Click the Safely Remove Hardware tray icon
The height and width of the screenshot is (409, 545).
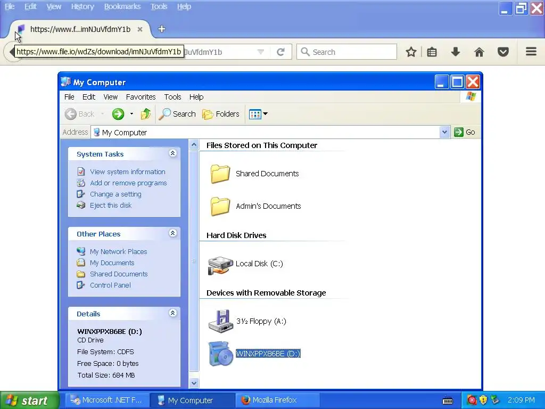tap(495, 400)
